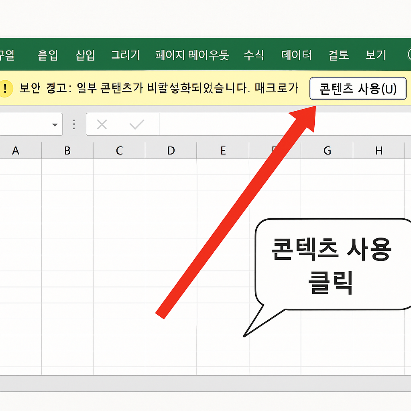This screenshot has height=411, width=411.
Task: Open the 그리기 ribbon tab
Action: click(x=125, y=55)
